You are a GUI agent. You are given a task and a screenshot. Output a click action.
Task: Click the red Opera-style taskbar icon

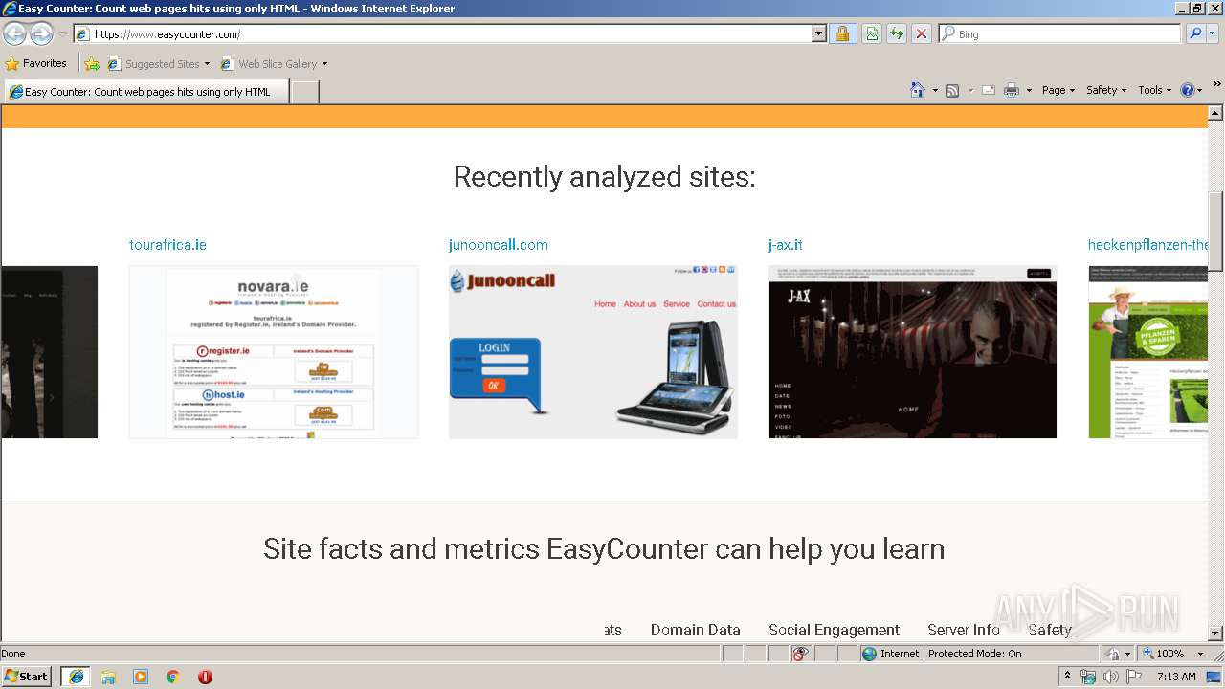coord(205,677)
